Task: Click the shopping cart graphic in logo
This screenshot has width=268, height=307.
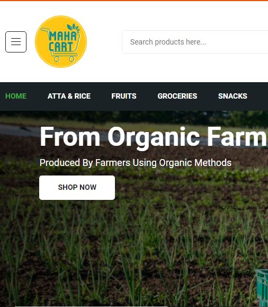Action: point(61,45)
